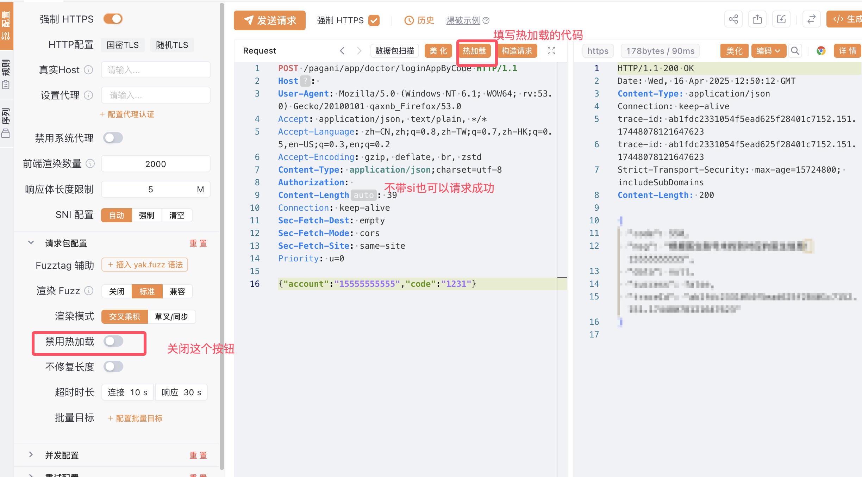Toggle the 禁用热加载 switch
Viewport: 862px width, 477px height.
coord(113,341)
